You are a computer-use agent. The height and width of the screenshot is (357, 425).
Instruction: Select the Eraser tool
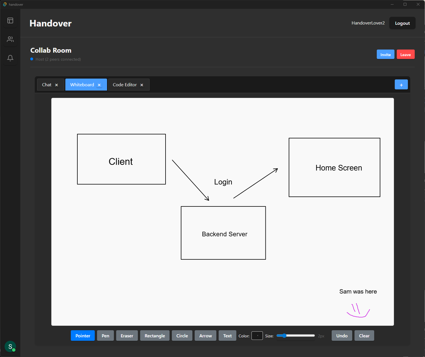click(x=127, y=335)
